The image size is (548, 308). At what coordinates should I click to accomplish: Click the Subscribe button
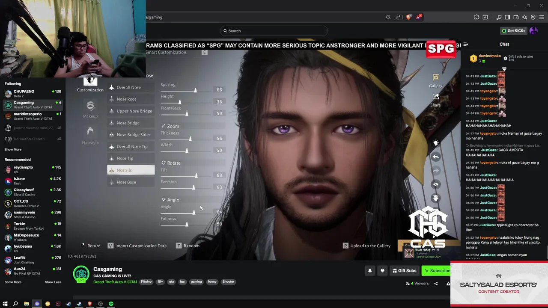(437, 270)
